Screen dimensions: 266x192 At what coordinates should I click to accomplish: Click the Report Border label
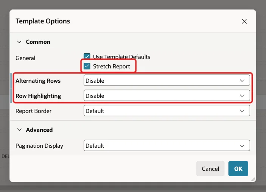coord(33,111)
